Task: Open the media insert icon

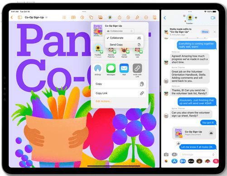Action: 100,17
